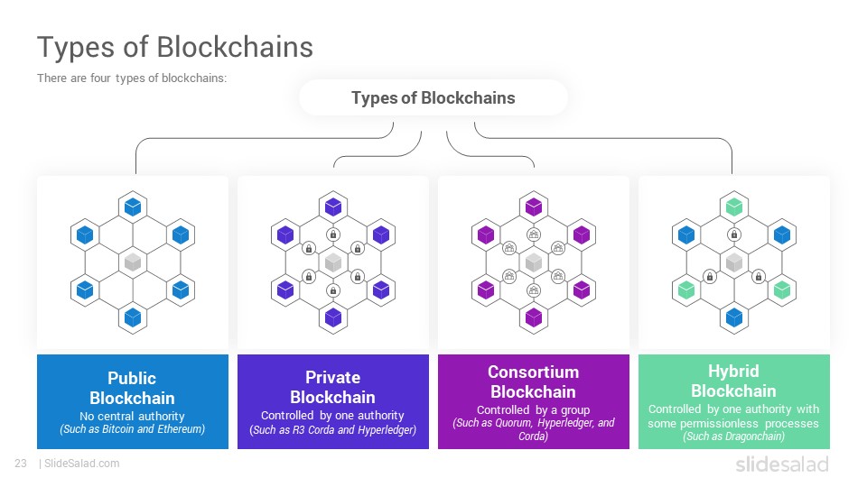
Task: Open the SlideSalad.com footer link
Action: tap(82, 464)
